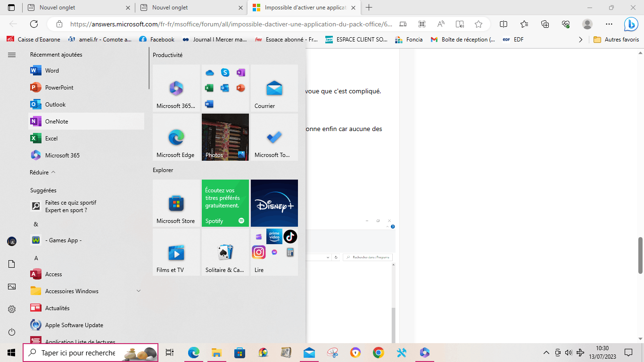The width and height of the screenshot is (644, 362).
Task: Open the Autres favoris folder
Action: [x=616, y=40]
